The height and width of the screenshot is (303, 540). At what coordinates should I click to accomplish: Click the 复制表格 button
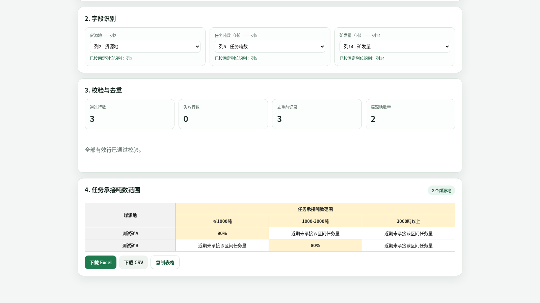(165, 262)
